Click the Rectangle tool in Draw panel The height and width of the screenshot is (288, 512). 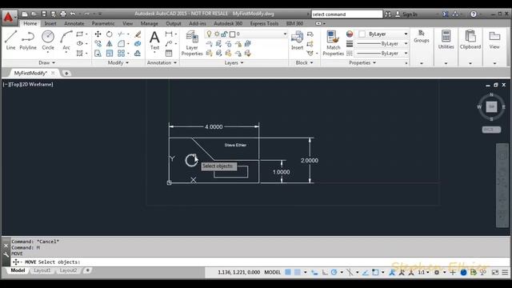pos(80,34)
